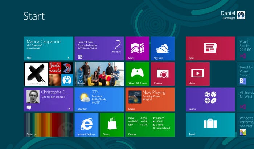
Task: Open the Travel suitcase tile
Action: 210,125
